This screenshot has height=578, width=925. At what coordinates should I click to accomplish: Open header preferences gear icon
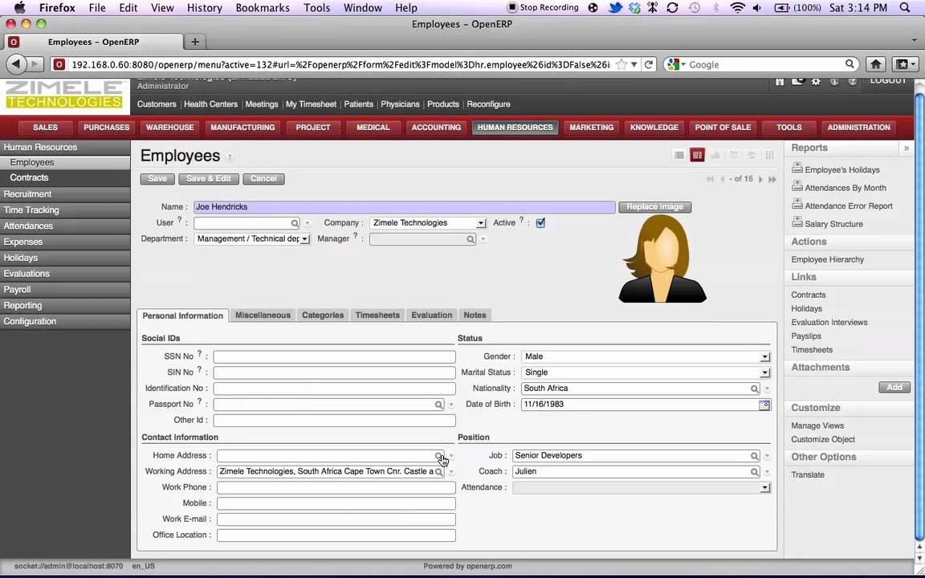[x=816, y=81]
